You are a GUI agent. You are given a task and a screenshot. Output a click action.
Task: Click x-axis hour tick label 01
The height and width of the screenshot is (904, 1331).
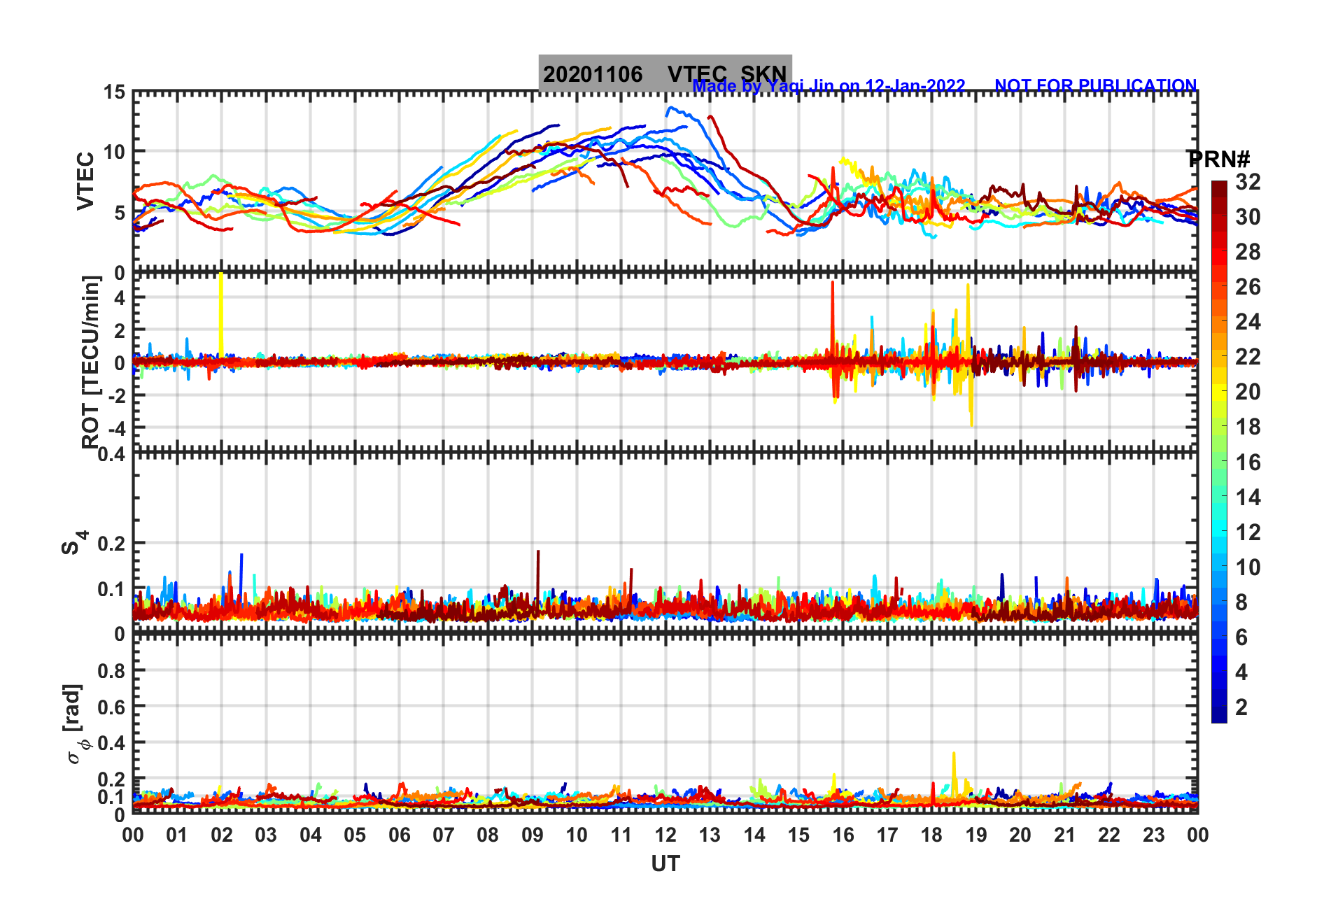coord(177,835)
